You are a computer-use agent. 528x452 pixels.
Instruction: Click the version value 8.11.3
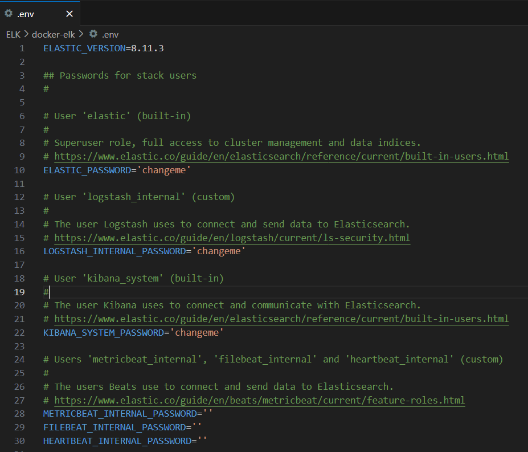point(148,48)
